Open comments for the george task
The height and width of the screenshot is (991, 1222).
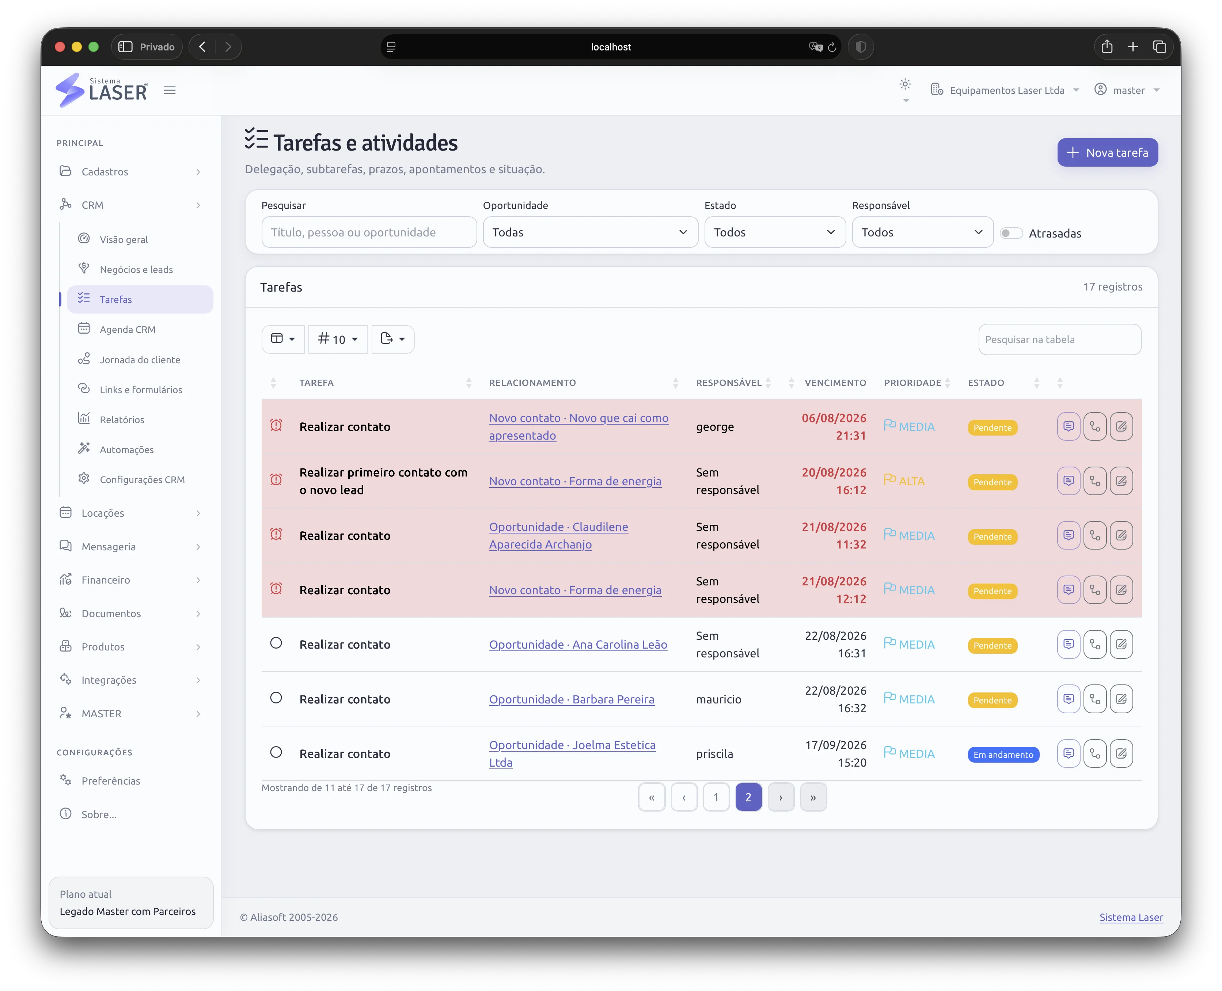(1069, 426)
